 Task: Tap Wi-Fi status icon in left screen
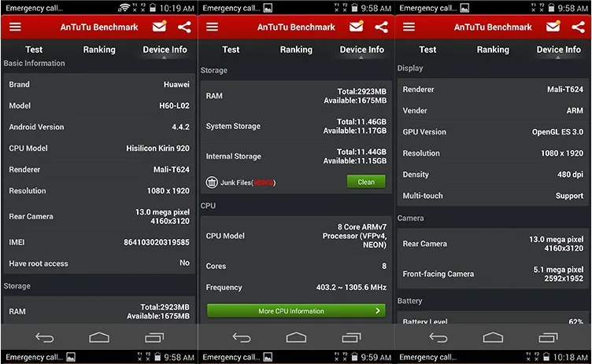coord(124,8)
